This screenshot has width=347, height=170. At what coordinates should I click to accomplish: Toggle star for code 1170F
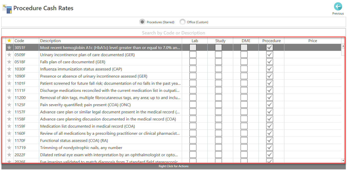click(x=9, y=140)
